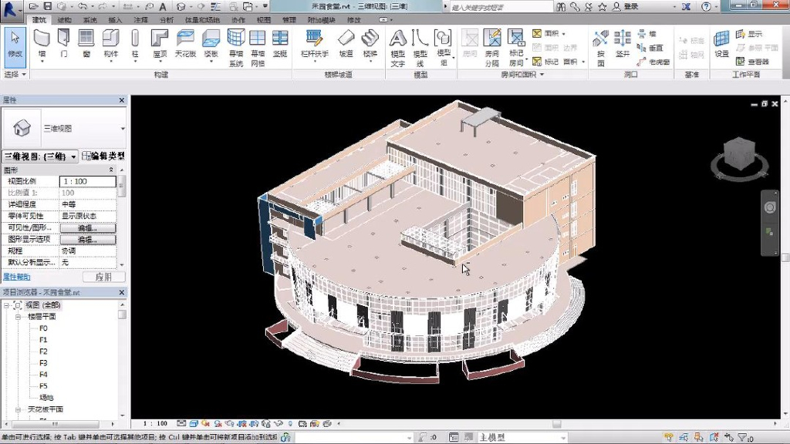The height and width of the screenshot is (444, 790).
Task: Select the 标记房间 tag room tool
Action: 516,48
